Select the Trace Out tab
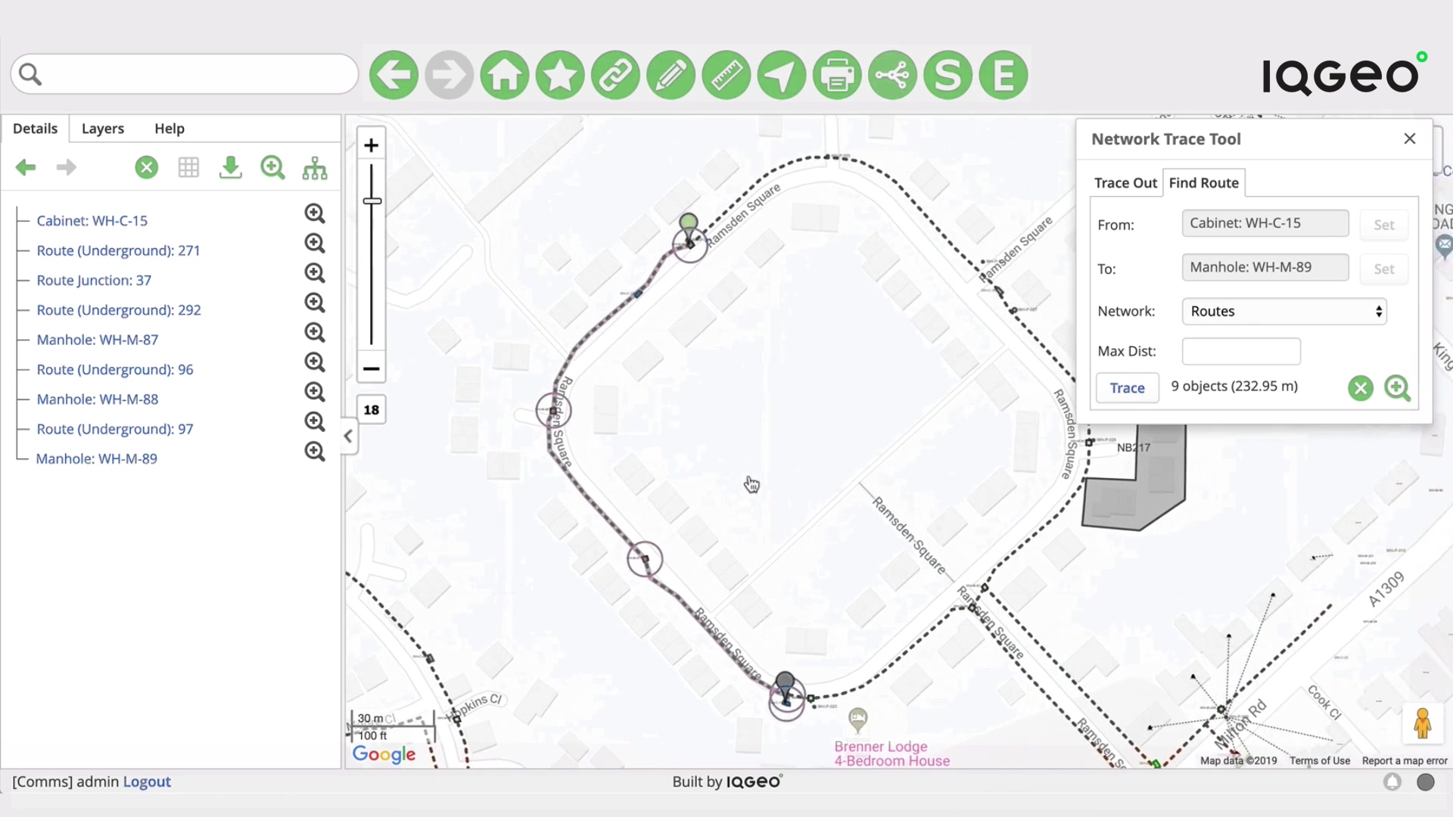 click(x=1125, y=182)
